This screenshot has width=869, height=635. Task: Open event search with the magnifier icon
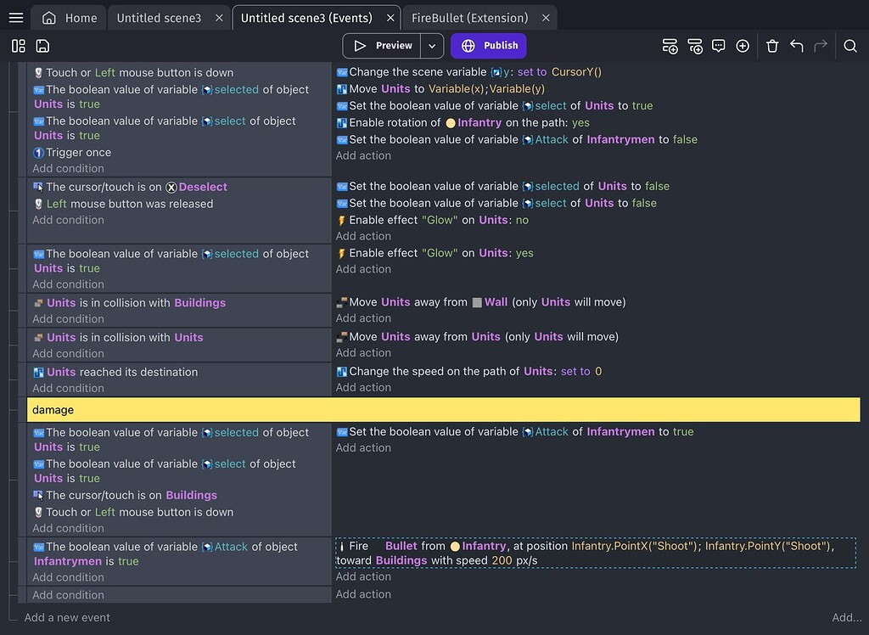pyautogui.click(x=850, y=46)
